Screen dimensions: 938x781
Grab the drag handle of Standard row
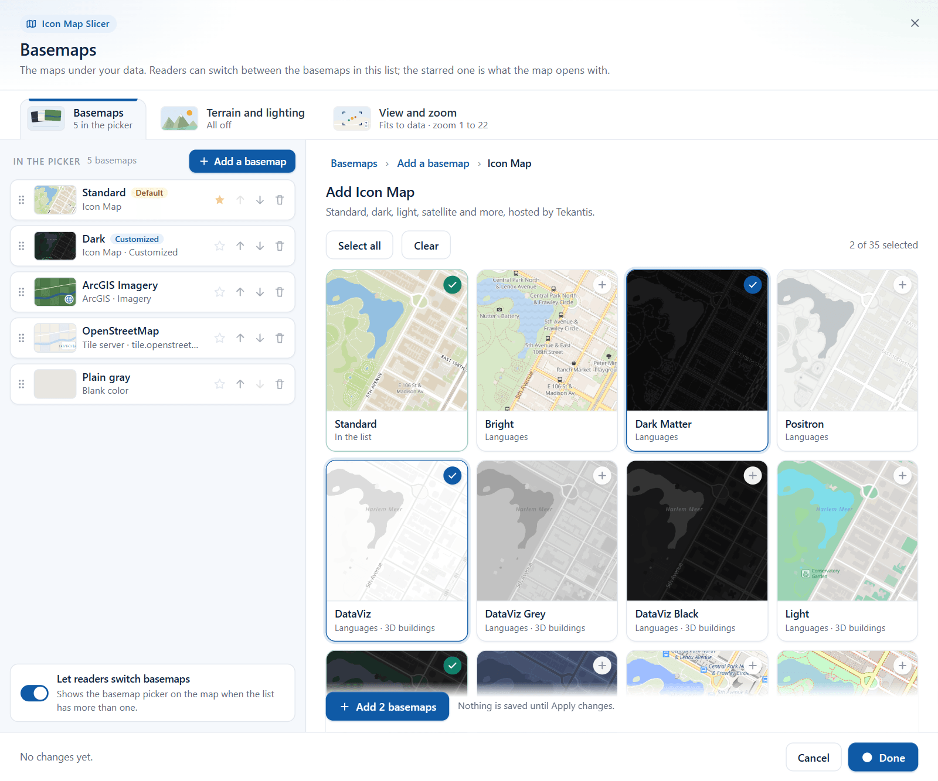(x=22, y=200)
